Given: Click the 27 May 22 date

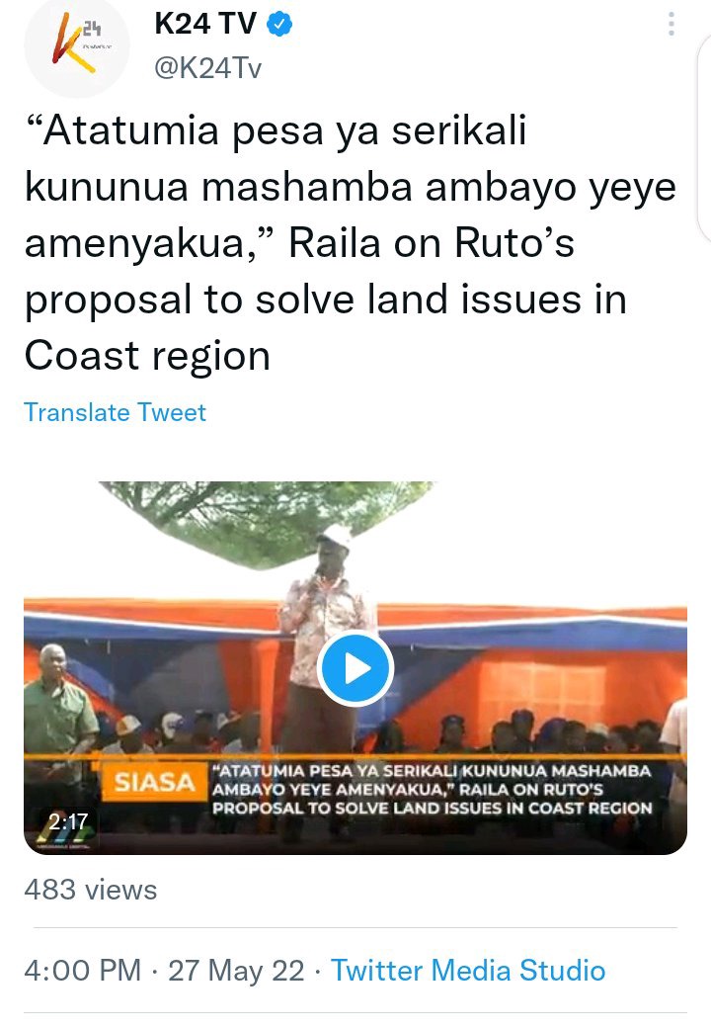Looking at the screenshot, I should point(236,970).
